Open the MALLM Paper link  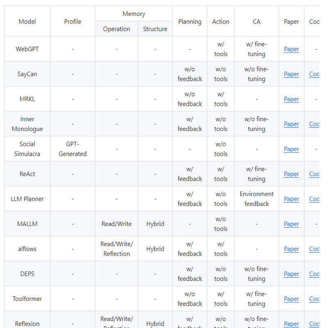[291, 224]
